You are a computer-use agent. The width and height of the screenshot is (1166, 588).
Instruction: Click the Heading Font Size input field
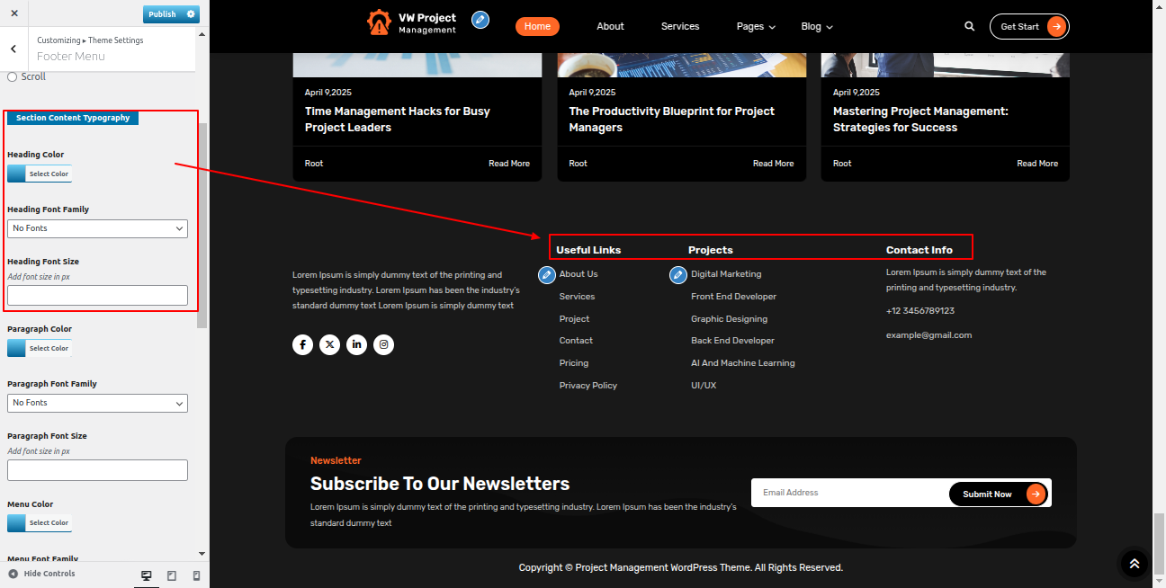tap(97, 295)
